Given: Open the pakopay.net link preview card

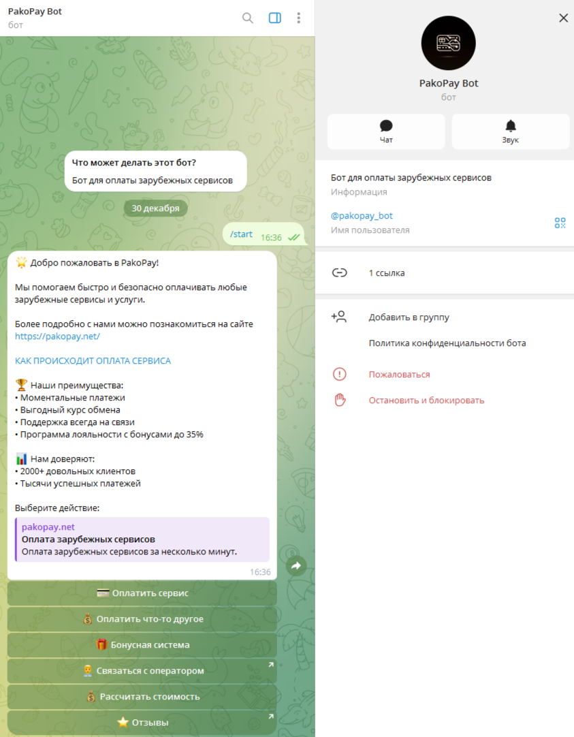Looking at the screenshot, I should [142, 539].
